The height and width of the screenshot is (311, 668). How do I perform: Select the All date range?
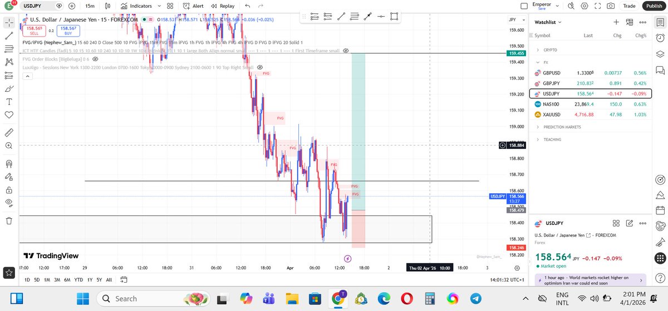click(109, 279)
